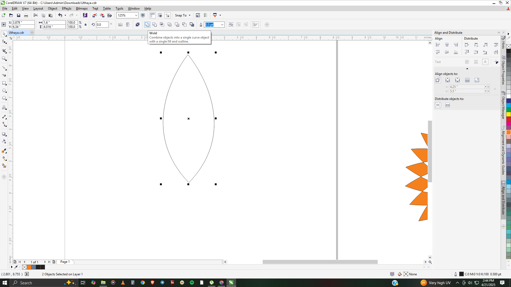Select Distribute to extent of selection
The image size is (511, 287).
point(438,105)
